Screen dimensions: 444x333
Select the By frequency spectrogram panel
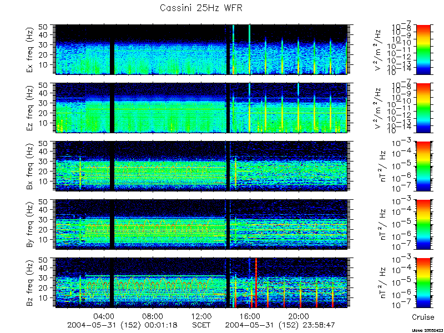201,225
